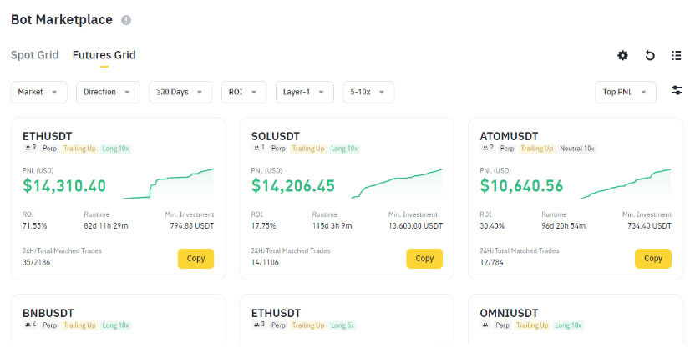
Task: Click the copiers icon on ETHUSDT card
Action: tap(28, 149)
